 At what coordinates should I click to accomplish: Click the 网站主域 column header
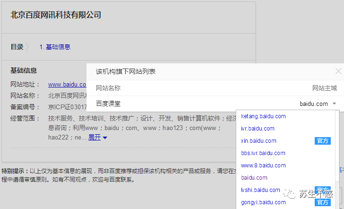pyautogui.click(x=325, y=88)
